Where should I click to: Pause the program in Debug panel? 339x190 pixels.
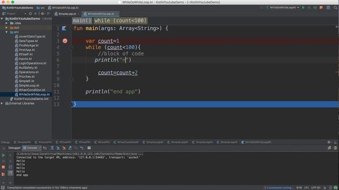[x=3, y=161]
